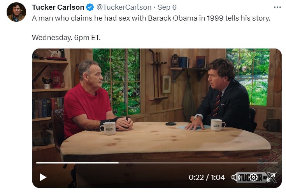Open the three-dot more options menu

[277, 7]
